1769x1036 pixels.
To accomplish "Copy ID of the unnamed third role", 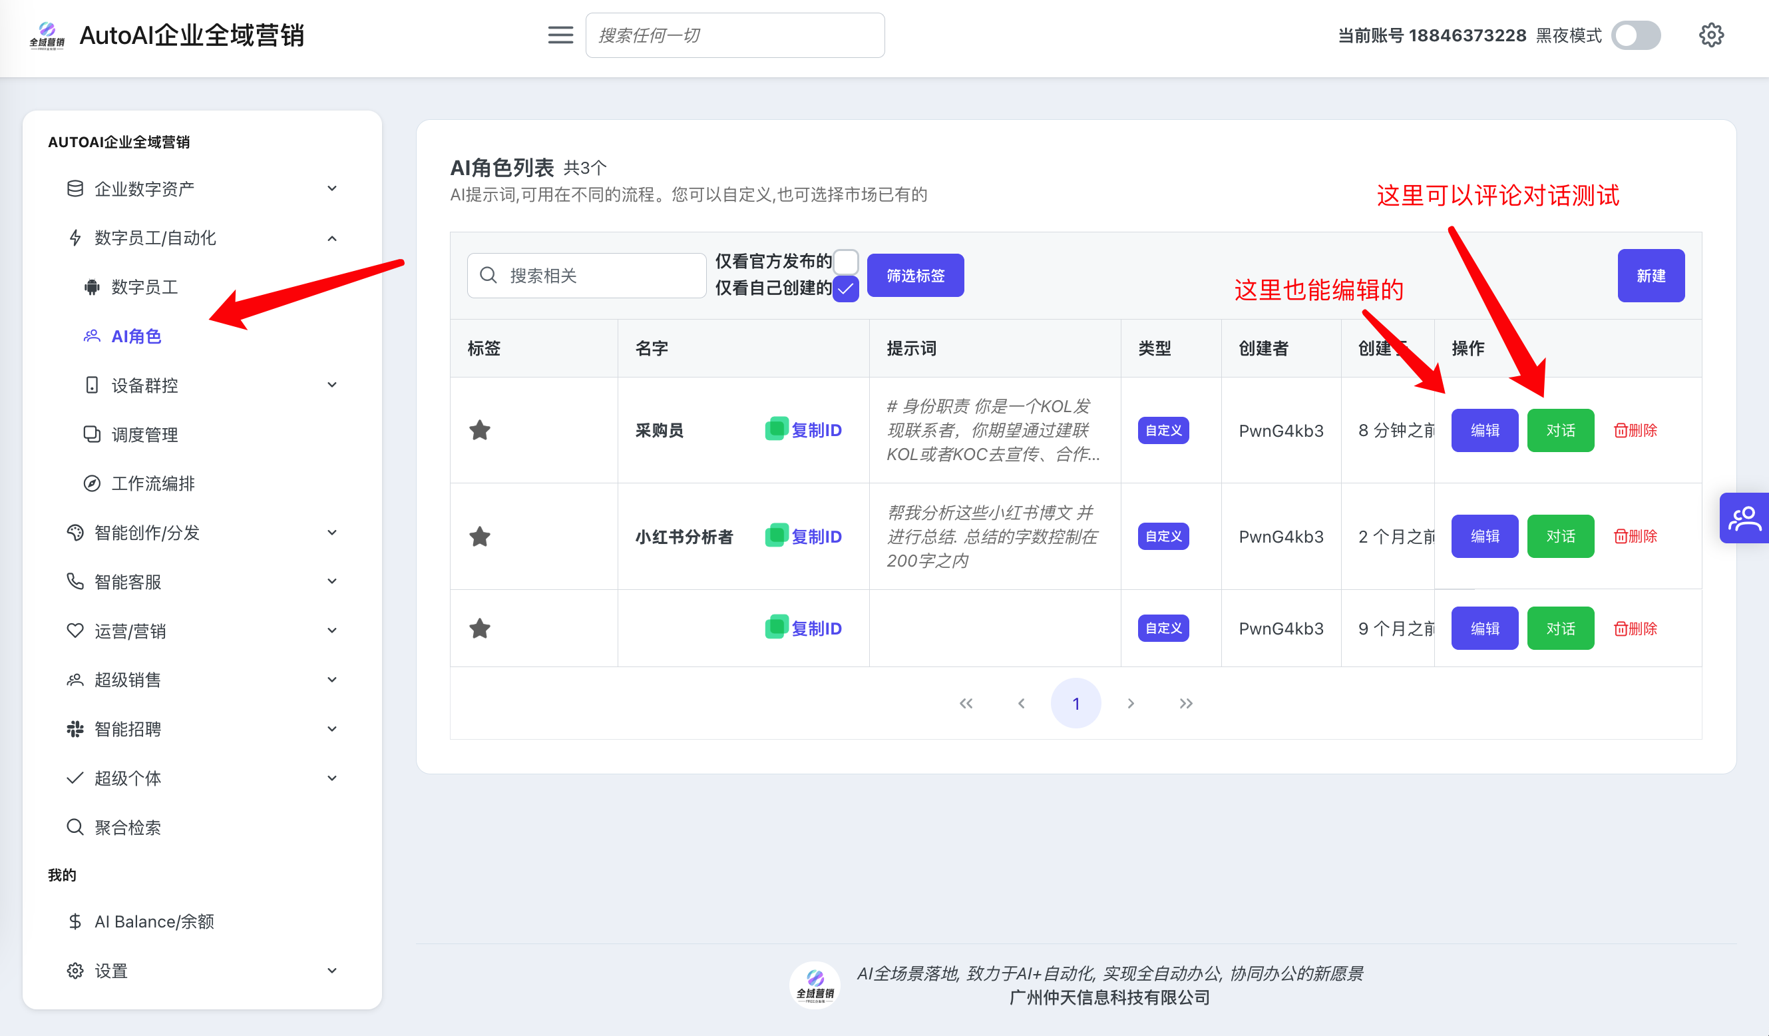I will [803, 628].
